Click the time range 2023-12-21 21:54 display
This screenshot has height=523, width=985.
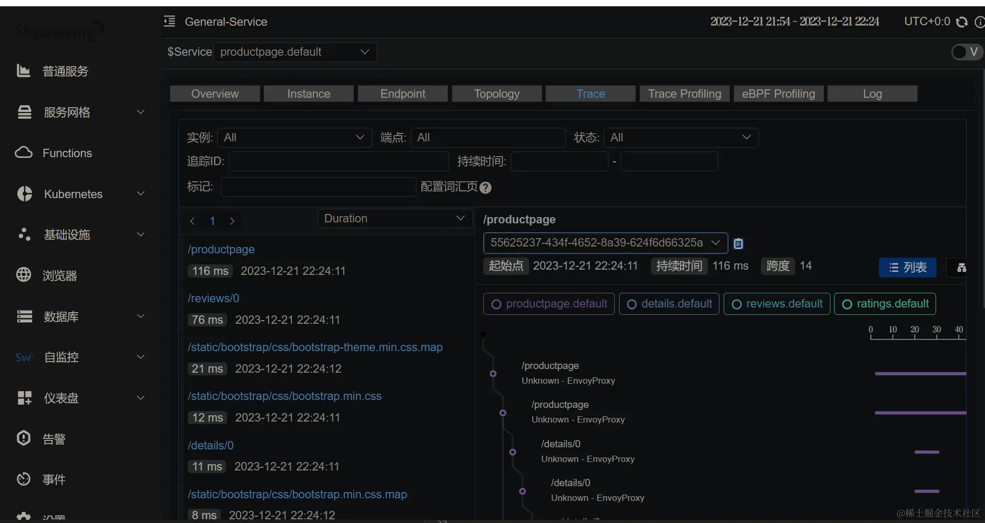coord(795,22)
